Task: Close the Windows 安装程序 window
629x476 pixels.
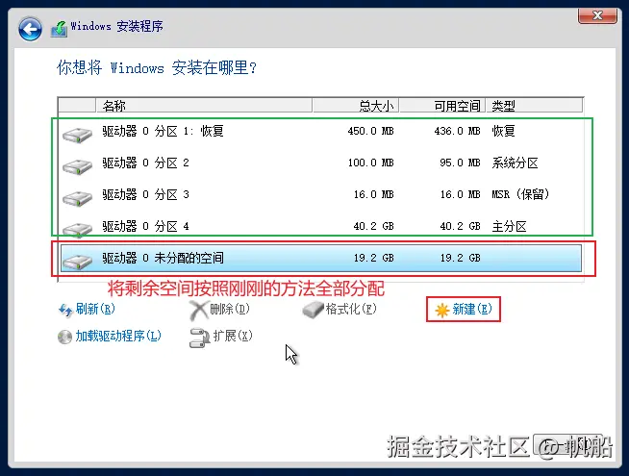Action: 597,16
